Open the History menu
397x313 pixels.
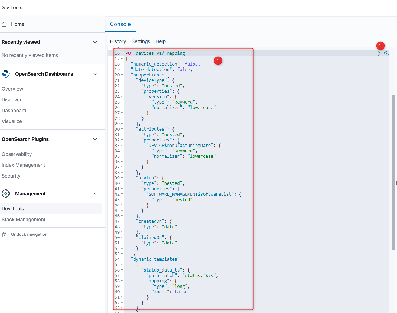[x=118, y=41]
